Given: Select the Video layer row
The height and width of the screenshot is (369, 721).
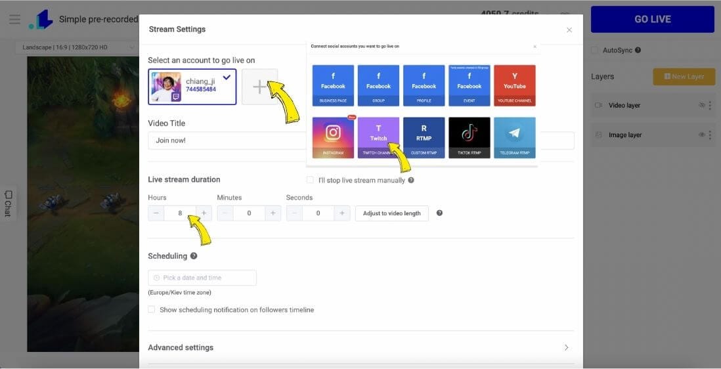Looking at the screenshot, I should click(x=653, y=105).
